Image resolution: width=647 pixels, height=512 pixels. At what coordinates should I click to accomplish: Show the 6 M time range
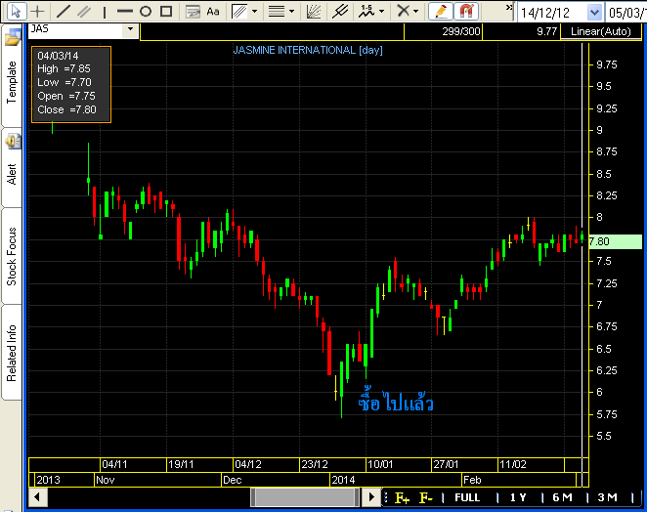(562, 497)
